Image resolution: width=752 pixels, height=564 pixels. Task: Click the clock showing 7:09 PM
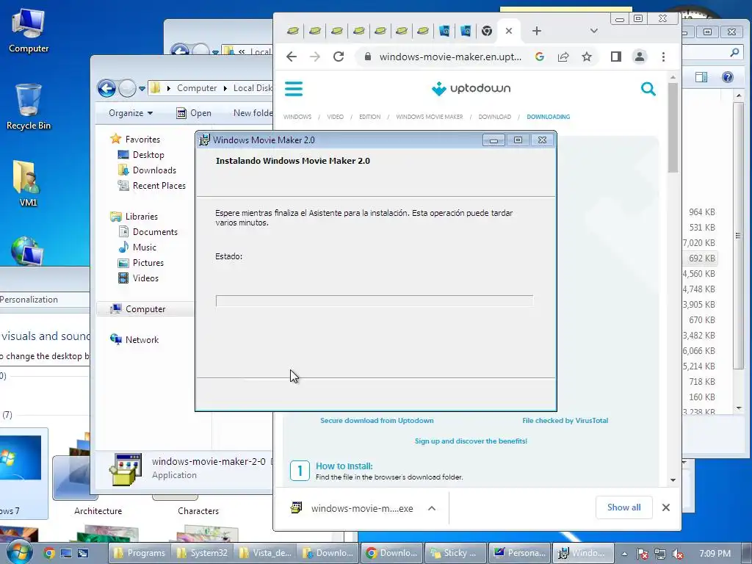pos(715,554)
